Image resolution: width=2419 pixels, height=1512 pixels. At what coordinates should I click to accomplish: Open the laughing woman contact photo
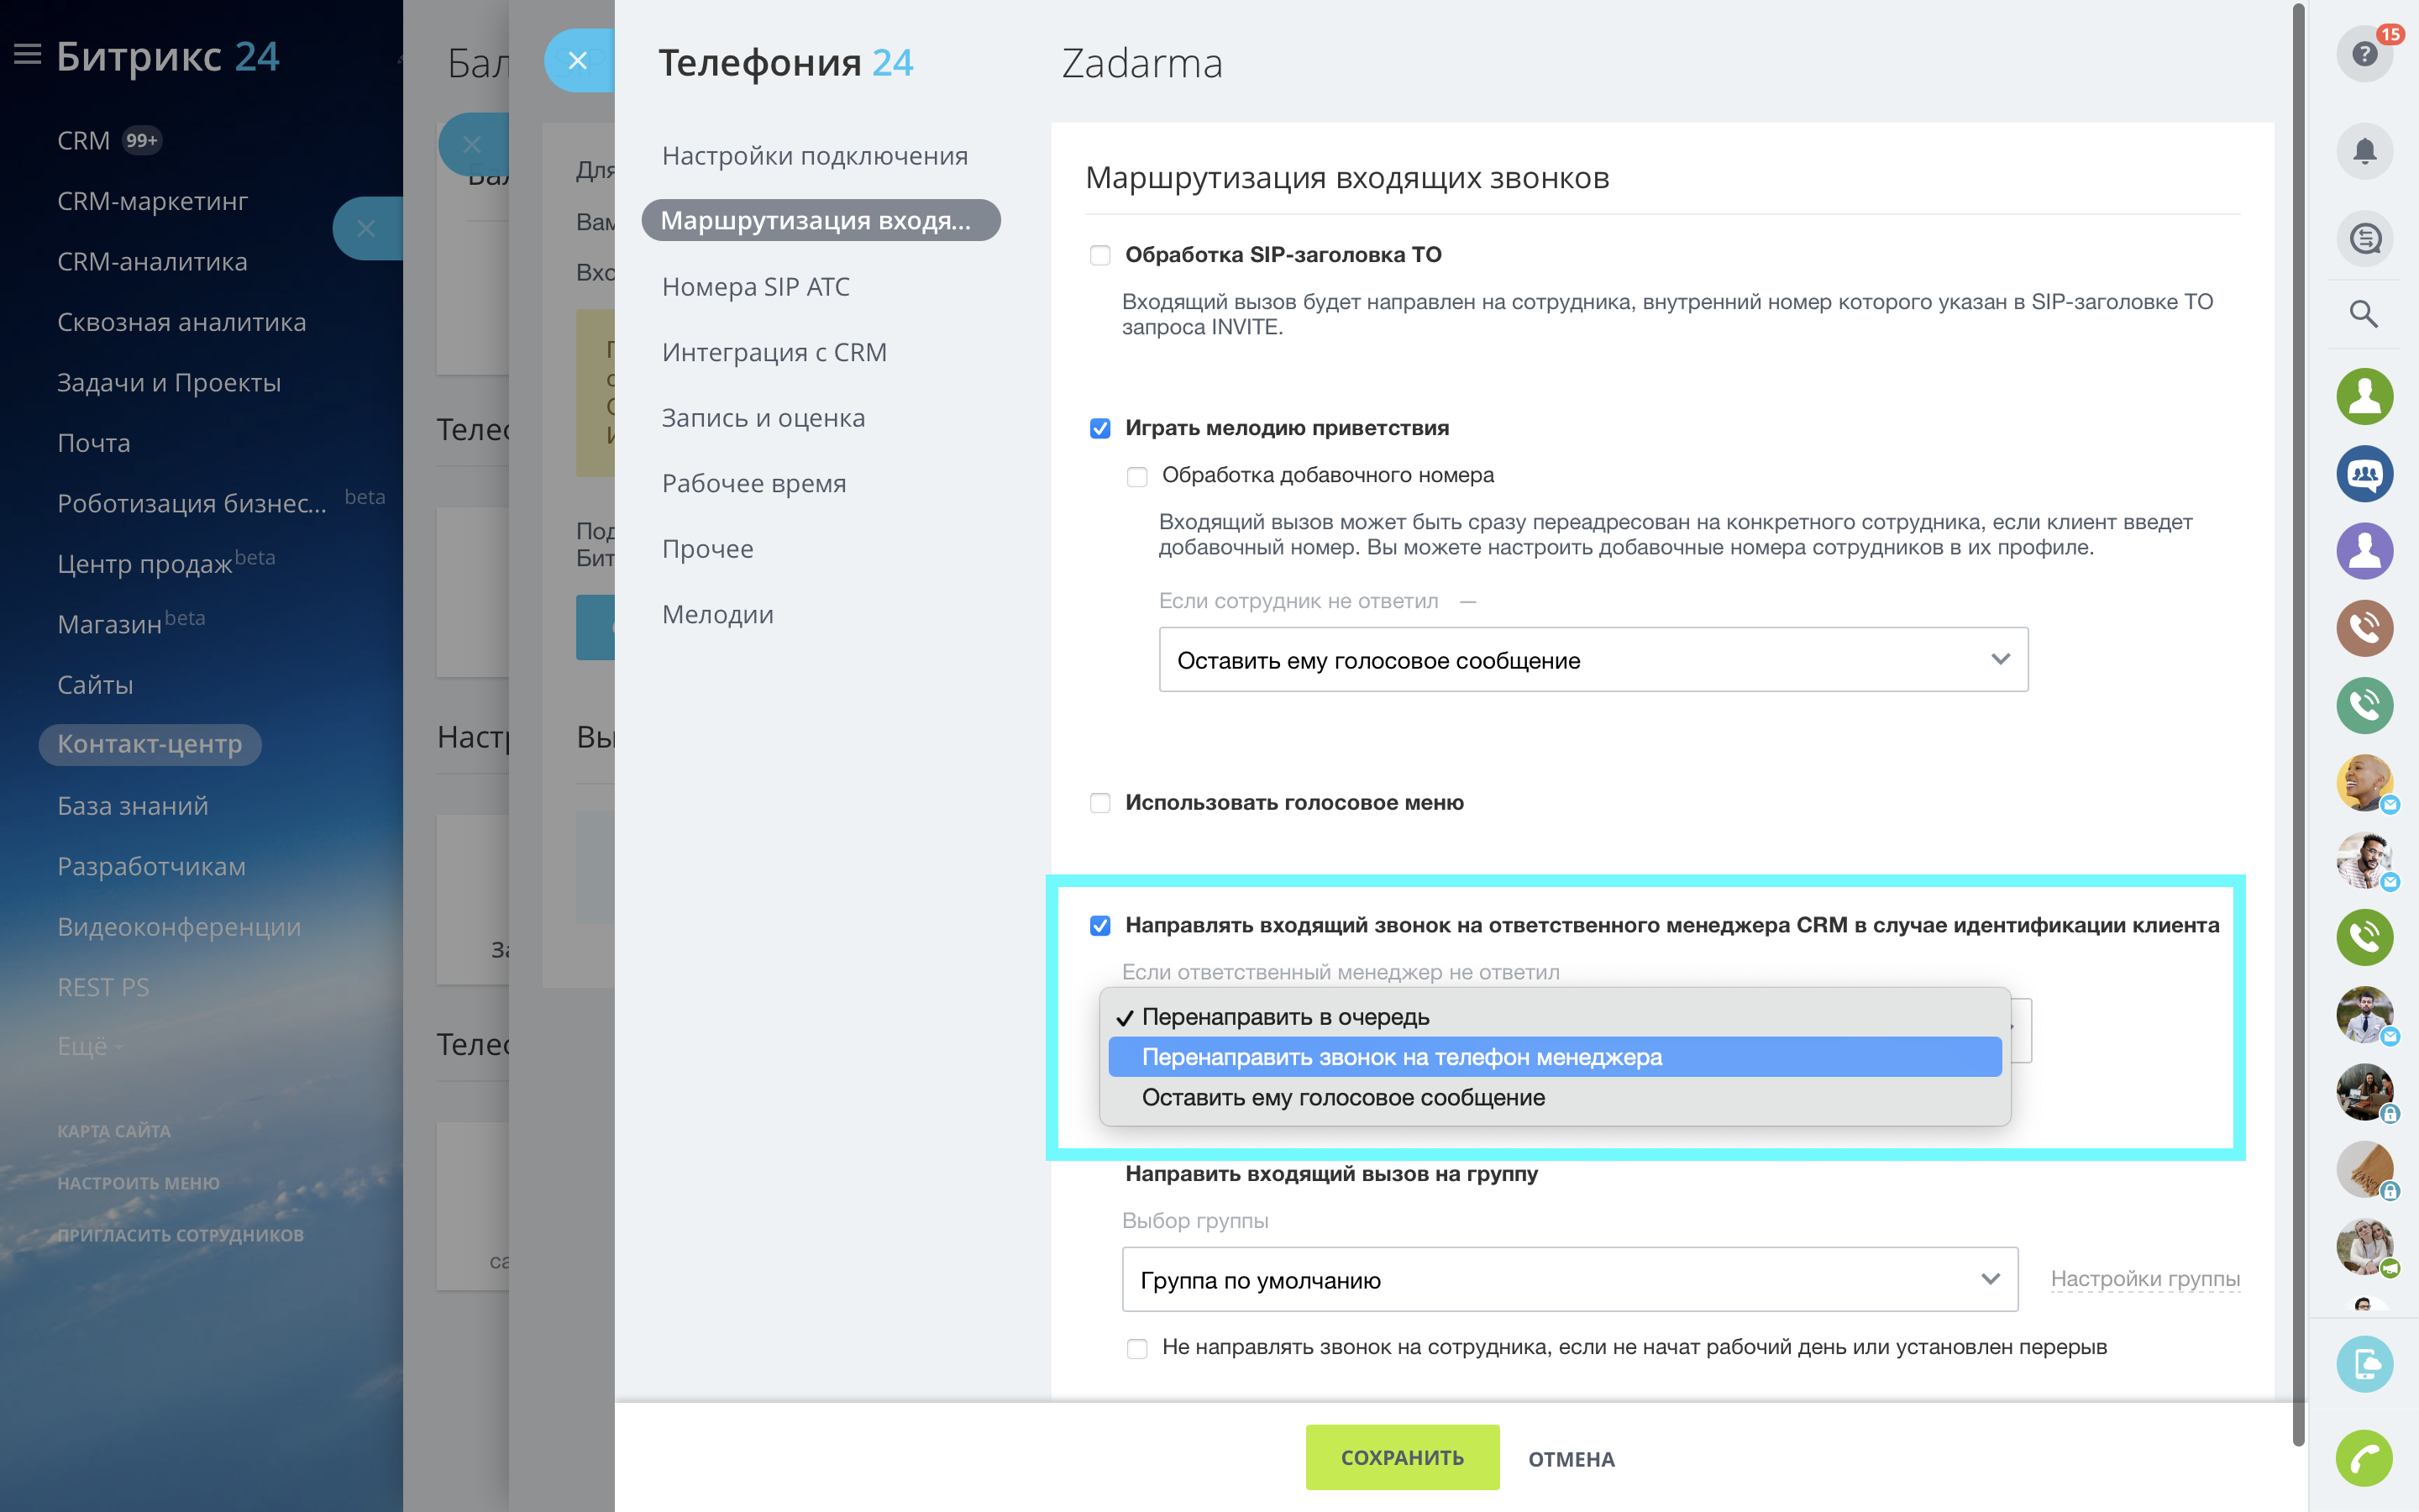click(x=2364, y=783)
